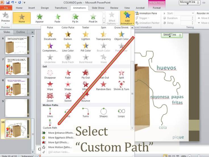Screen dimensions: 209x157
Task: Select the Turns motion path
Action: coord(85,113)
